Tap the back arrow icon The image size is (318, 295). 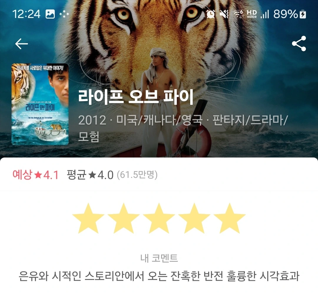tap(21, 44)
